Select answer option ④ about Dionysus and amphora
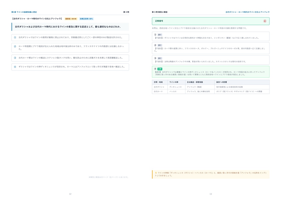Image resolution: width=281 pixels, height=198 pixels. pos(70,67)
